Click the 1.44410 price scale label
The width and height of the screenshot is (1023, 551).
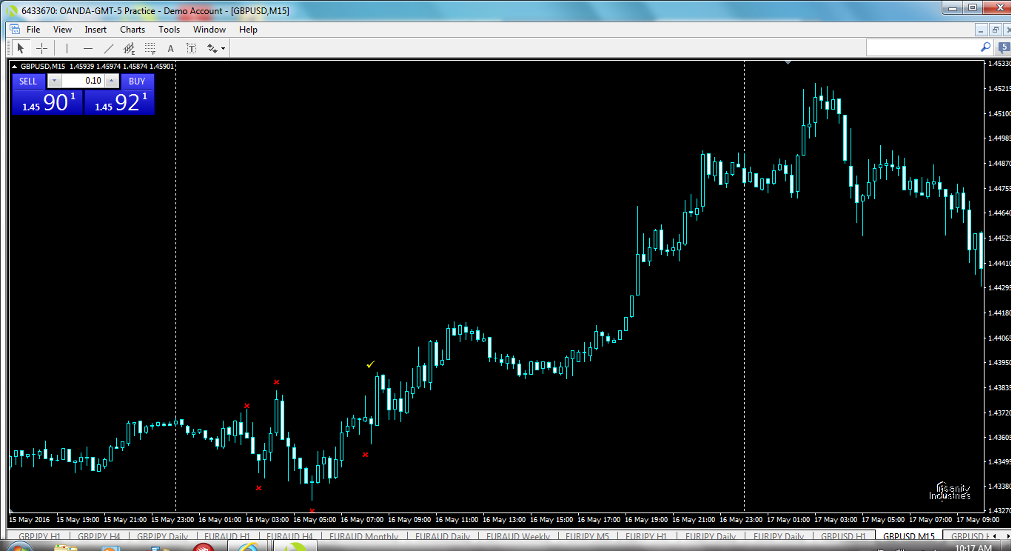pos(1000,263)
